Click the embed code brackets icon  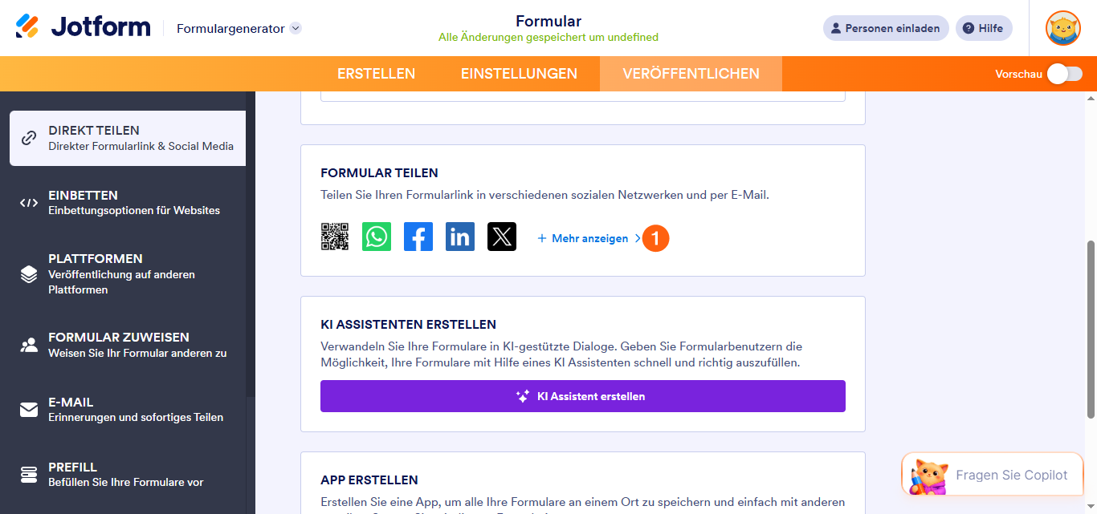29,203
